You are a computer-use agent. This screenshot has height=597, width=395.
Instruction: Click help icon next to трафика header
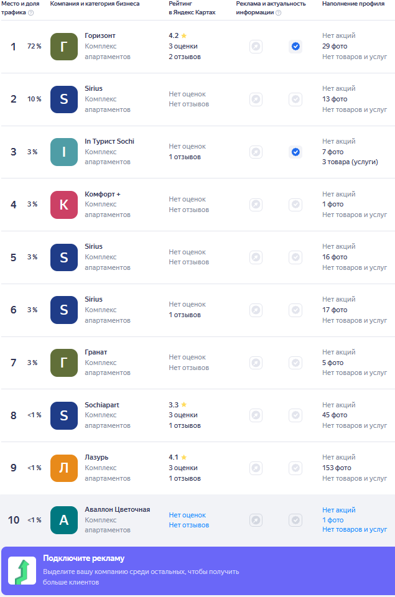tap(31, 12)
